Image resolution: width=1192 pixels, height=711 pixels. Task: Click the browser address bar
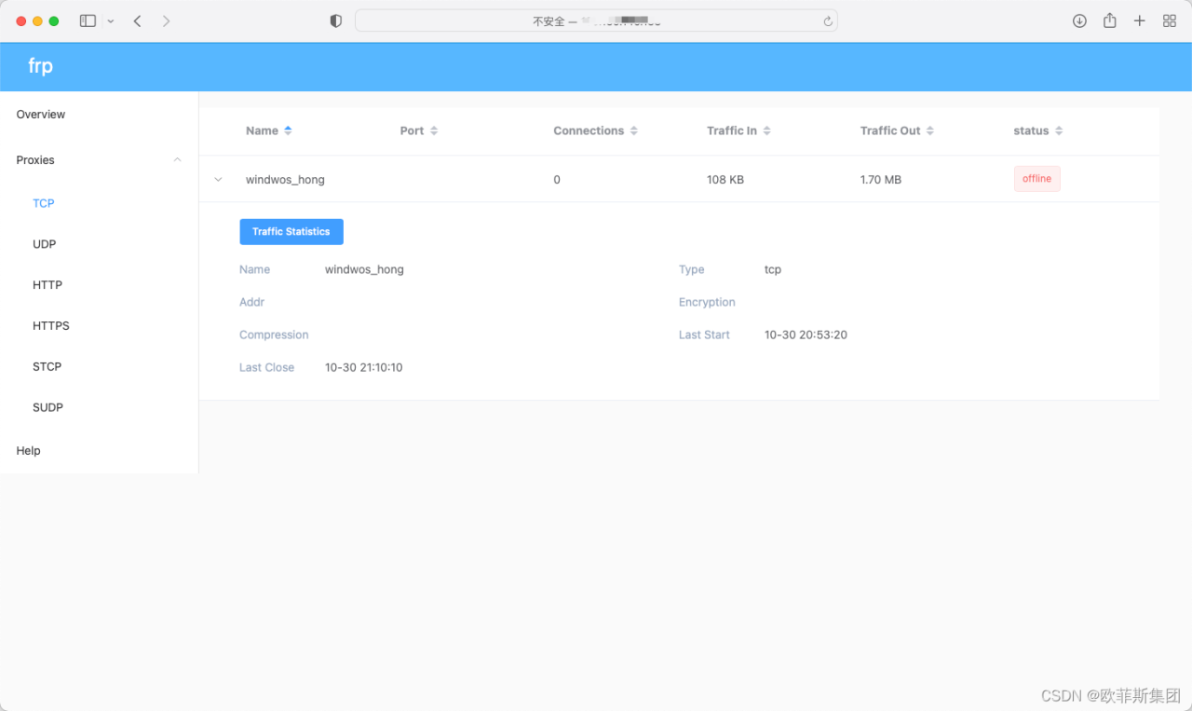pyautogui.click(x=596, y=21)
